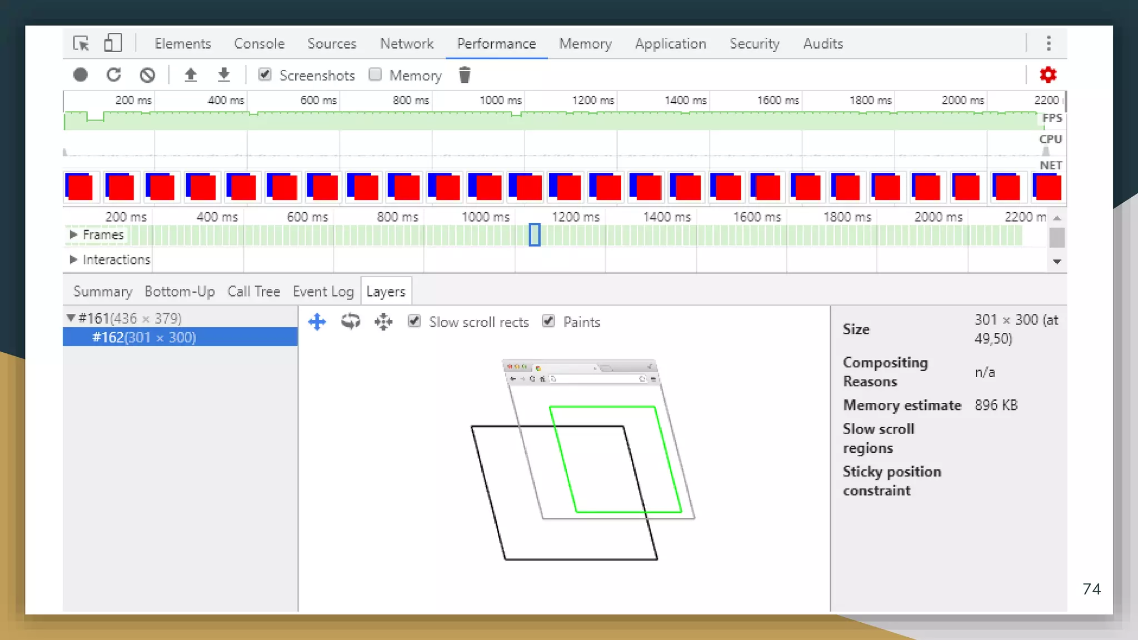This screenshot has width=1138, height=640.
Task: Uncheck the Screenshots checkbox
Action: click(x=265, y=74)
